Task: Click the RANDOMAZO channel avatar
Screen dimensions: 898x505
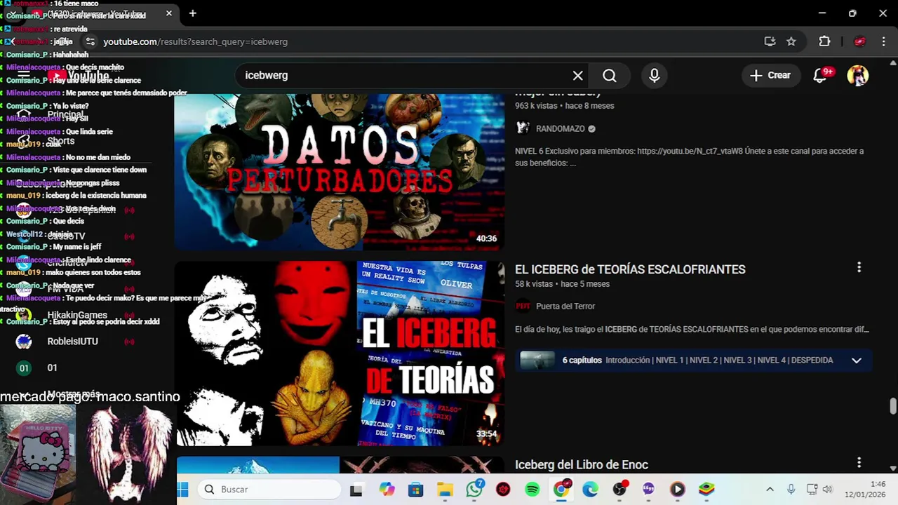Action: pos(523,128)
